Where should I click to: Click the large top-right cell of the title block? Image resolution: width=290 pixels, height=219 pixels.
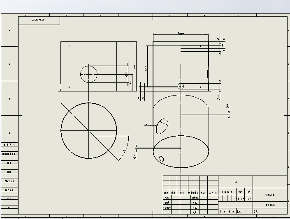click(270, 182)
